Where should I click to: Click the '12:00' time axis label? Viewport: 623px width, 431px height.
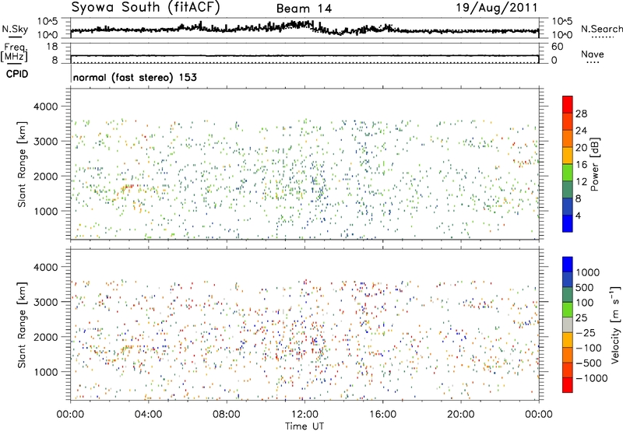point(304,415)
